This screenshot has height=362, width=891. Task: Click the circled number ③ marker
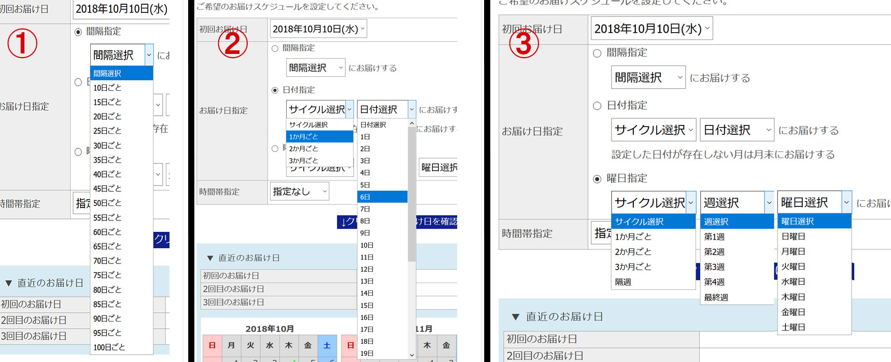[x=524, y=44]
